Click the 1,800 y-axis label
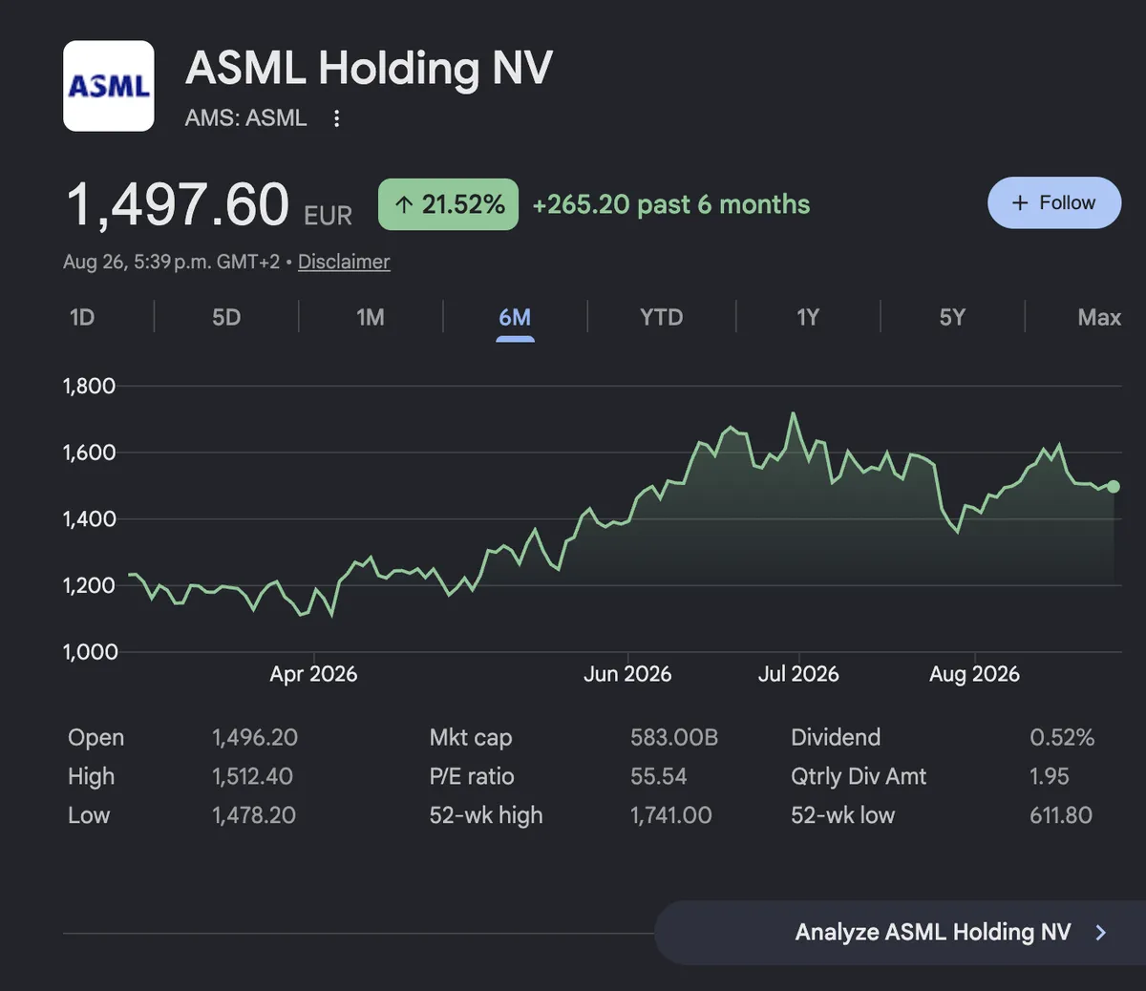This screenshot has height=991, width=1146. coord(89,386)
